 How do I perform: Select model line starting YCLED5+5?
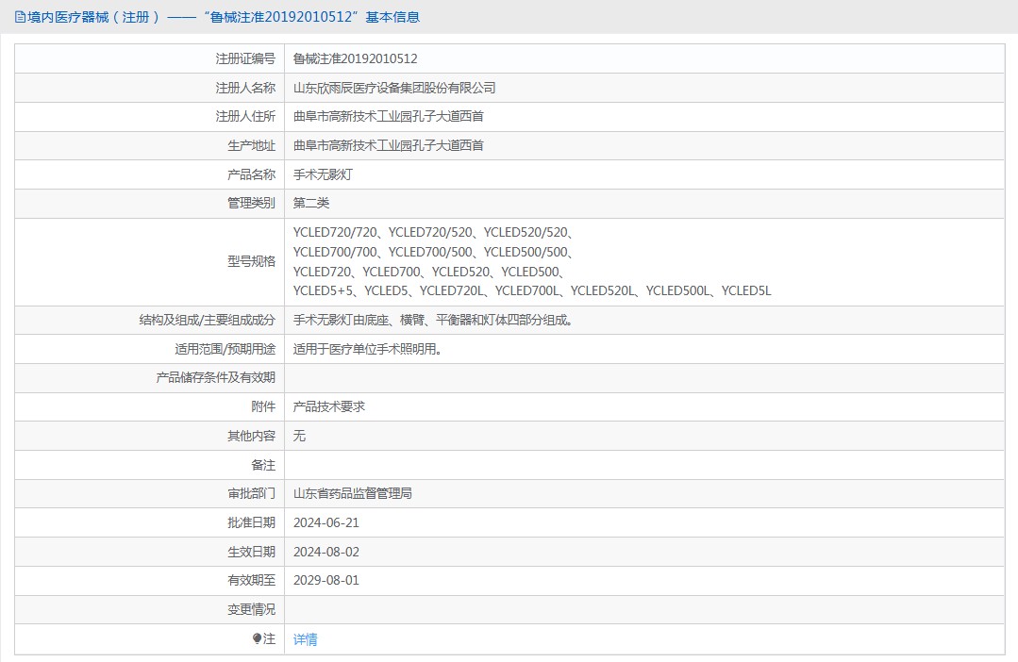[x=532, y=290]
